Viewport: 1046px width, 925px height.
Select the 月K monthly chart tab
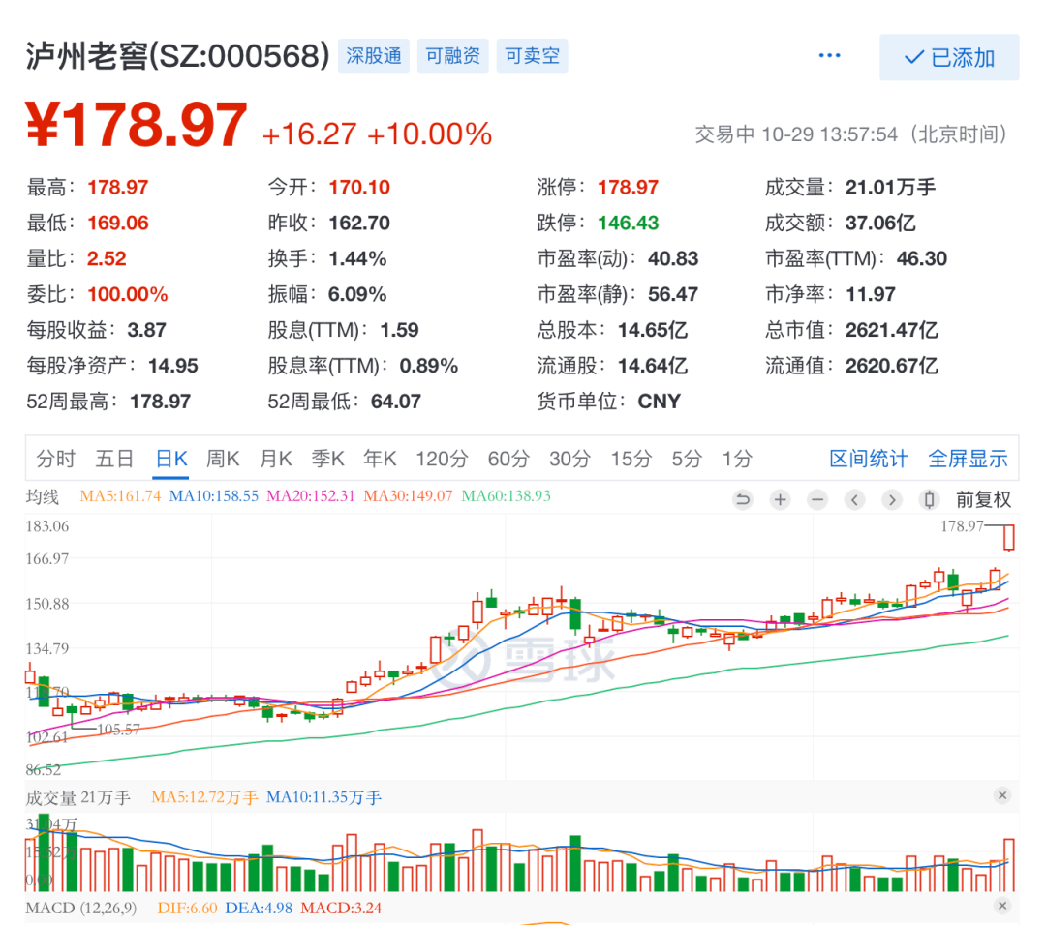(275, 459)
